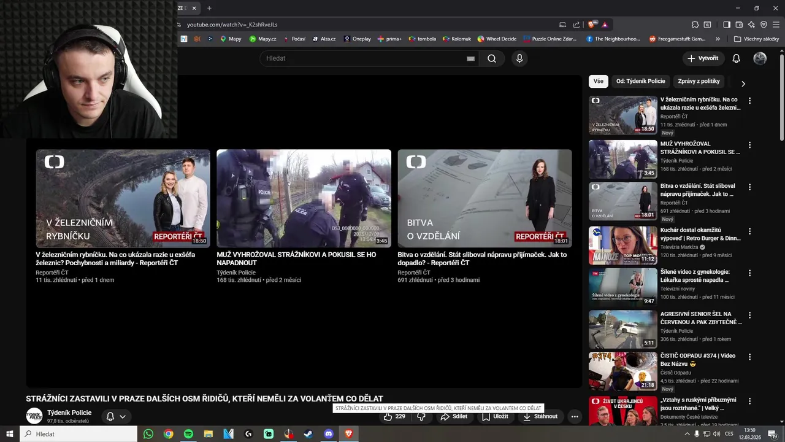Open a new browser tab with plus button
The height and width of the screenshot is (442, 785).
click(x=209, y=8)
